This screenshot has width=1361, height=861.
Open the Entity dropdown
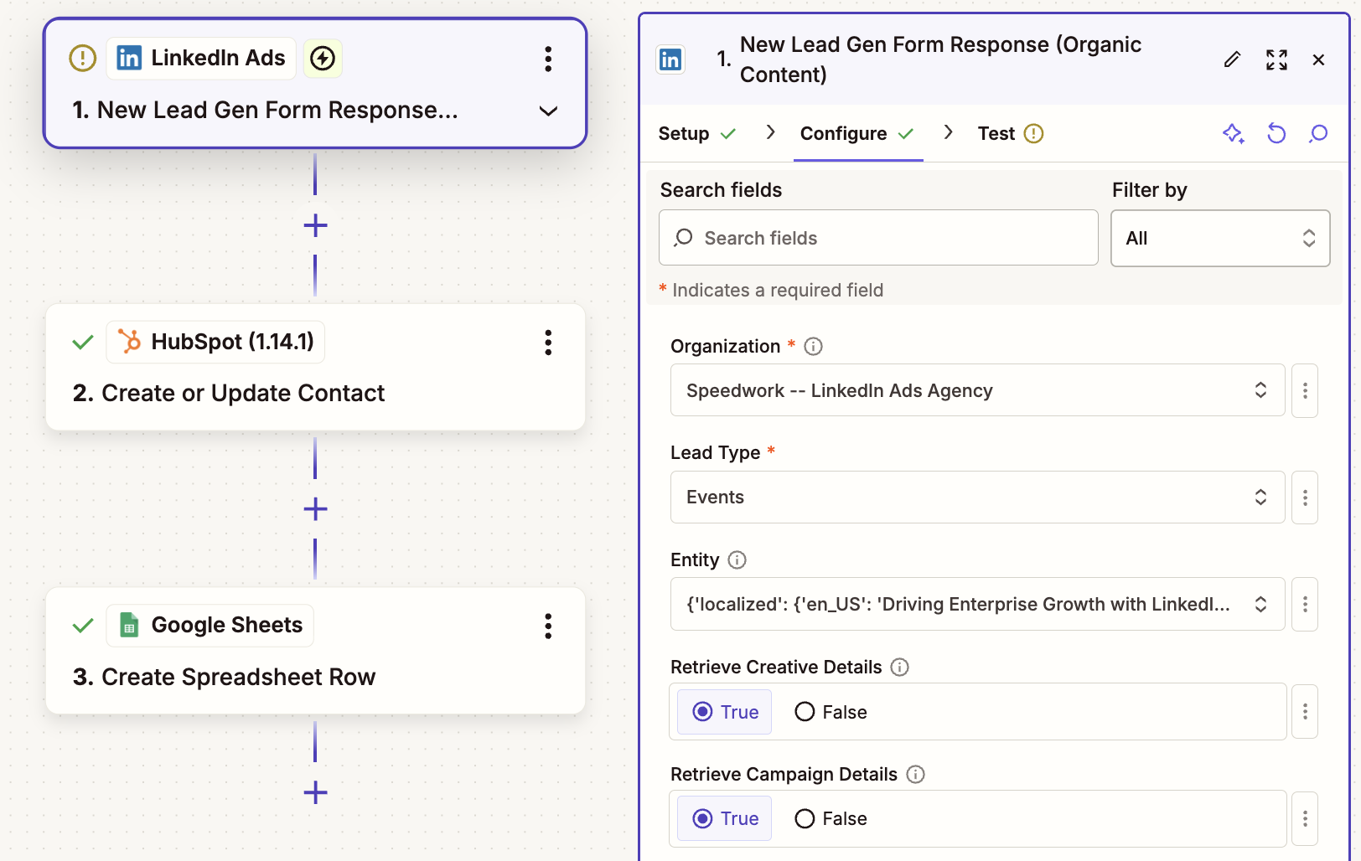click(x=977, y=604)
